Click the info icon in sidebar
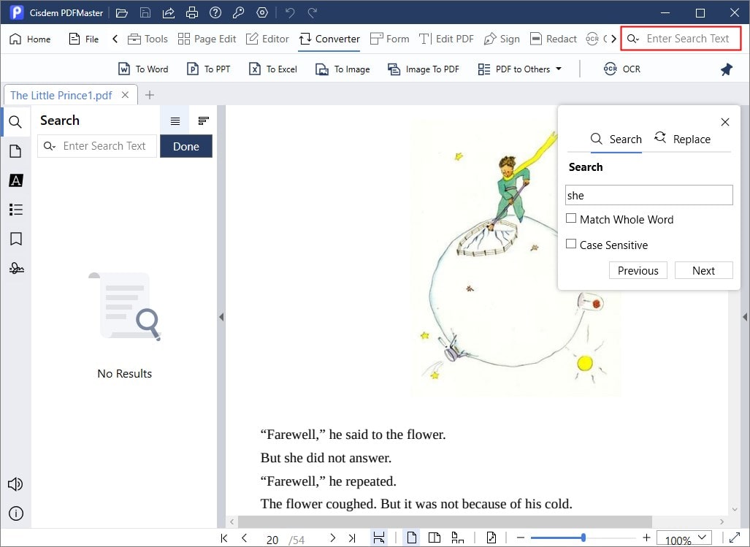 [15, 513]
